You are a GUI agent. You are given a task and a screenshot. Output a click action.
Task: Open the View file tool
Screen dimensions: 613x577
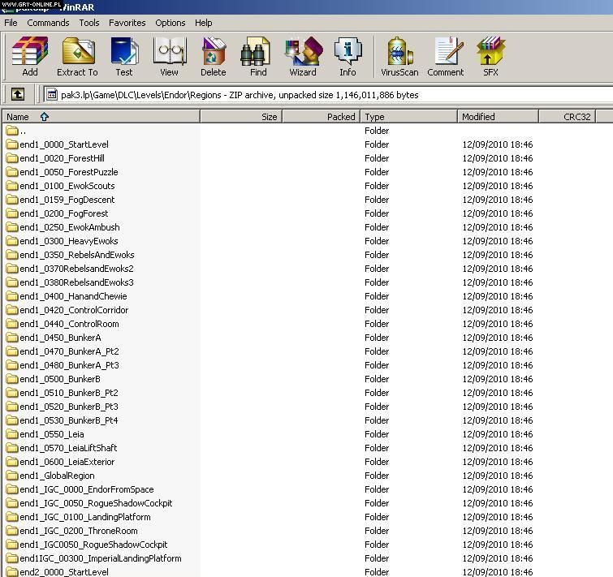(x=169, y=57)
